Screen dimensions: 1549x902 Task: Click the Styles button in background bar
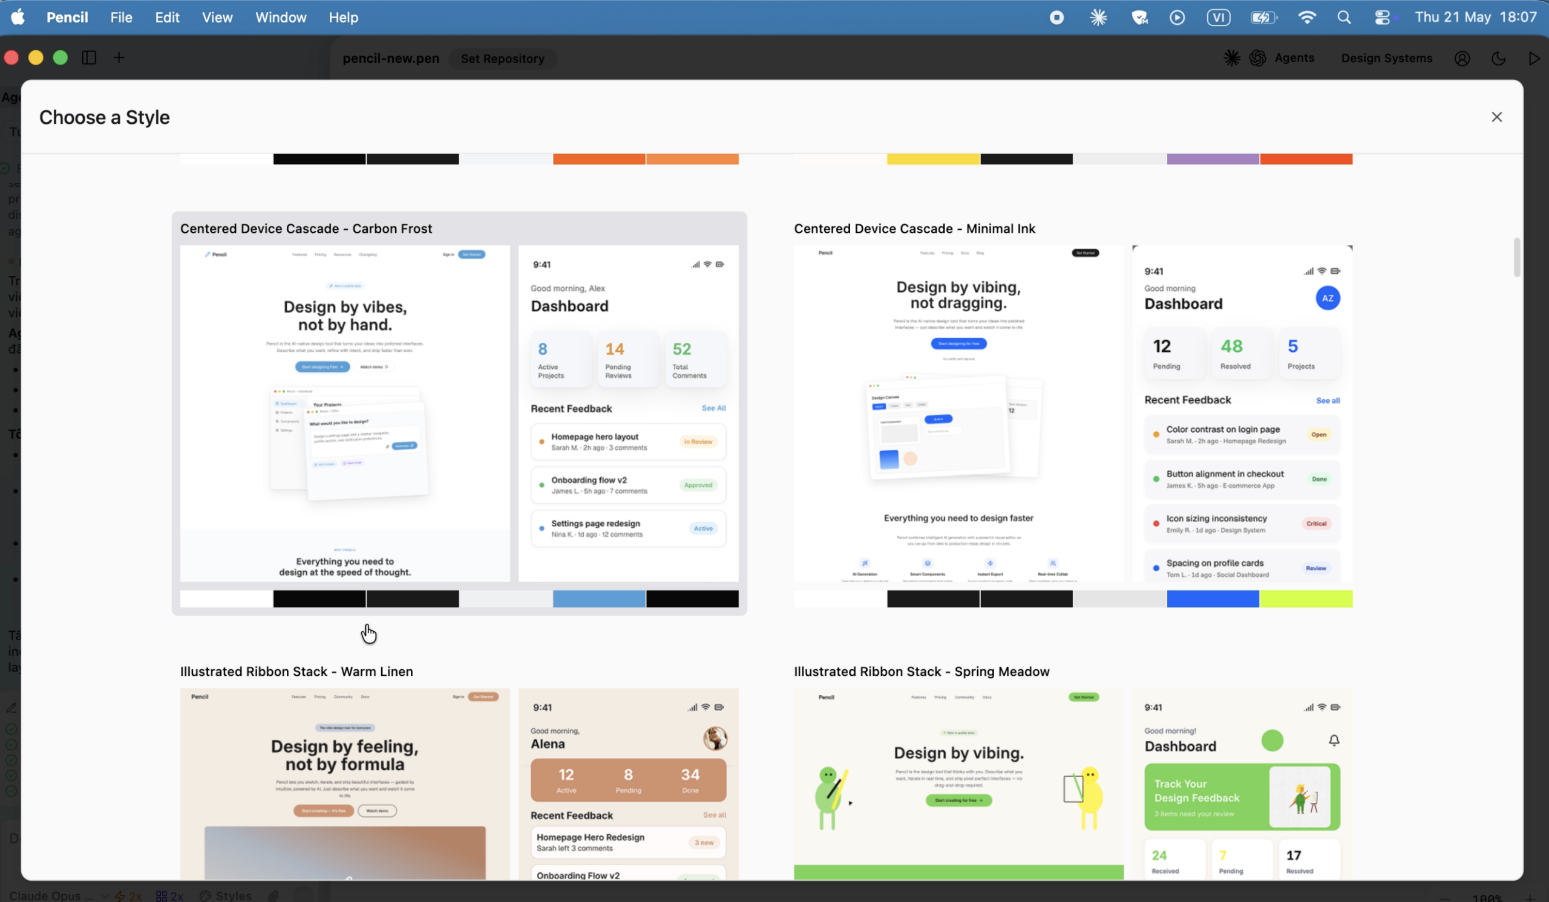point(226,895)
